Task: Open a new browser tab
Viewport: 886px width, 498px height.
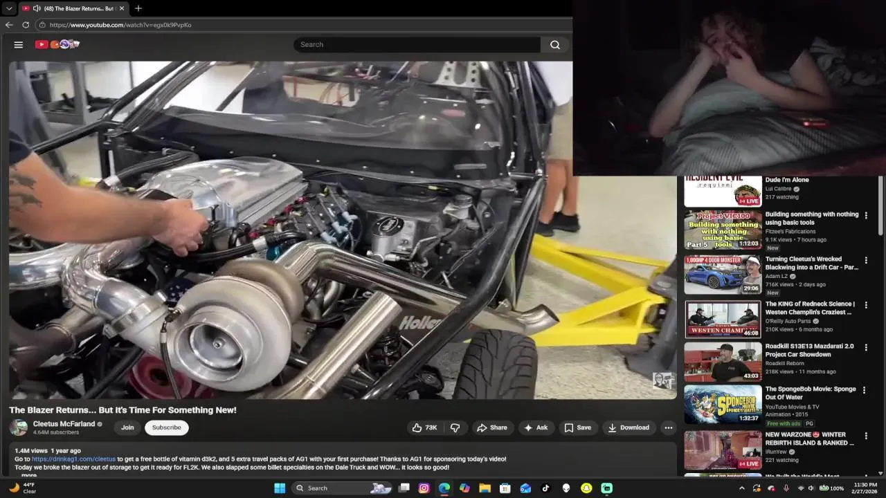Action: 138,8
